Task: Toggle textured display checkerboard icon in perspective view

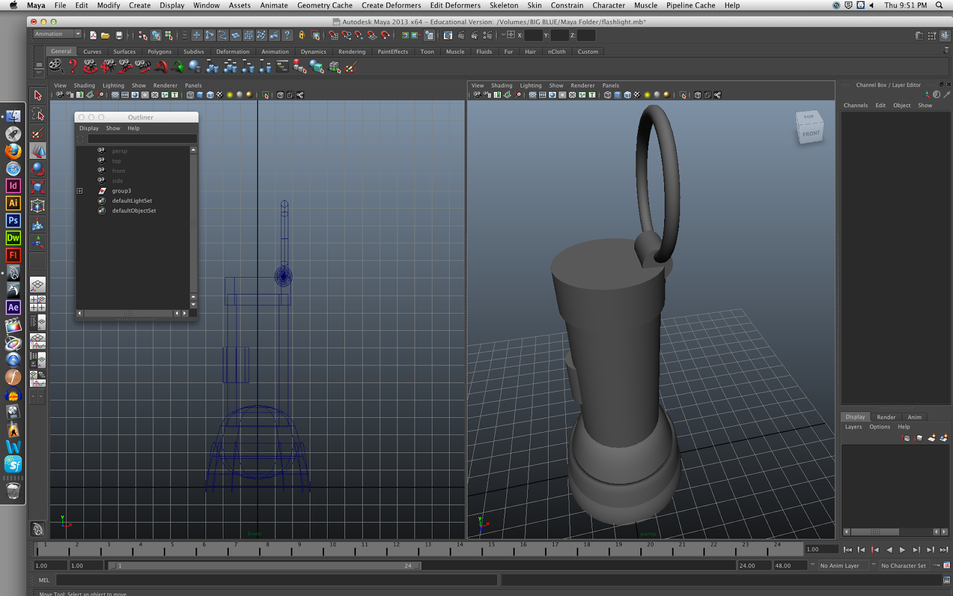Action: coord(637,94)
